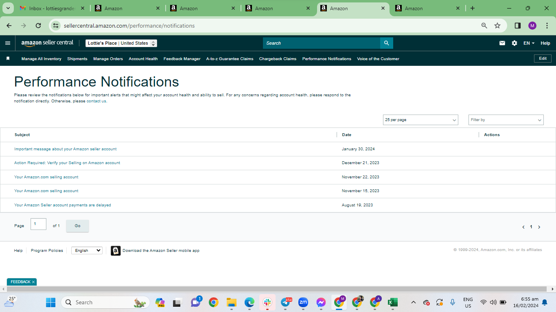This screenshot has width=556, height=312.
Task: Open 'Important message about your Amazon seller account'
Action: click(66, 149)
